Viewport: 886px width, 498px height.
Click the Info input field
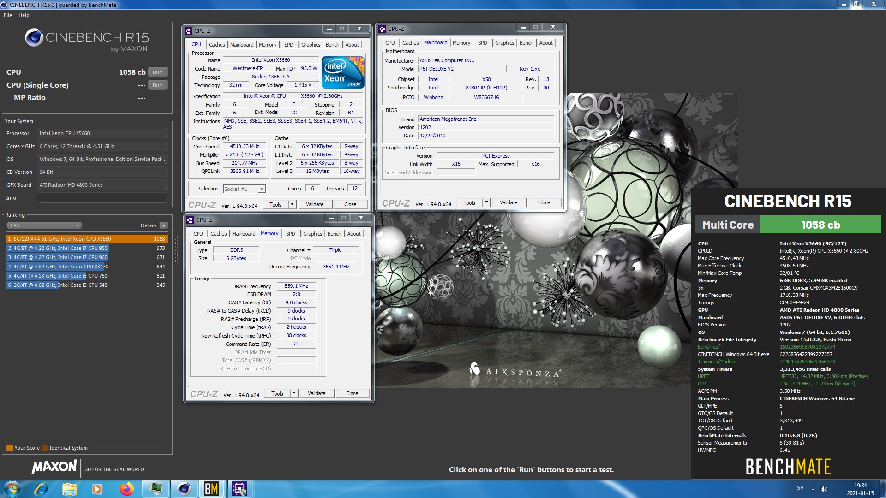pyautogui.click(x=102, y=198)
